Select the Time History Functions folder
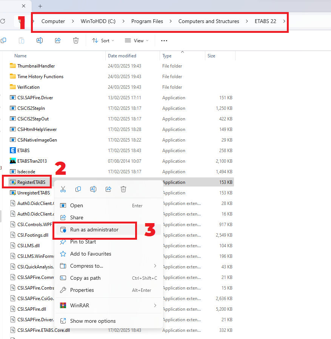Image resolution: width=331 pixels, height=339 pixels. point(40,76)
